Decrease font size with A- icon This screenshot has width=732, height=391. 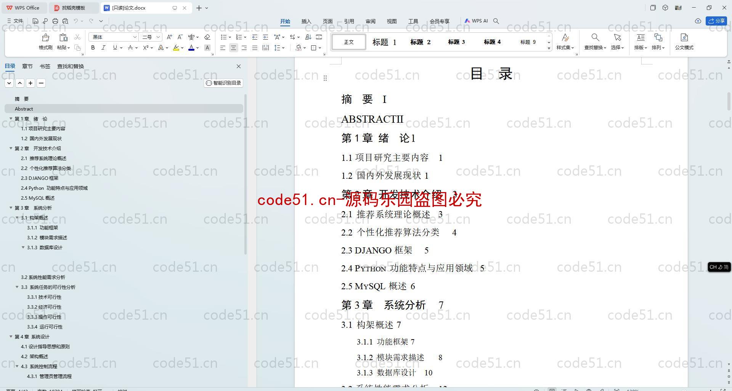(x=180, y=37)
